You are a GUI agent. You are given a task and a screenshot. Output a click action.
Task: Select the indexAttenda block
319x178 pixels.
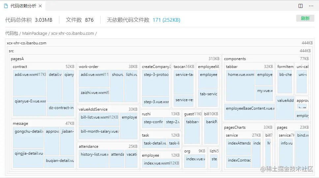tap(239, 147)
